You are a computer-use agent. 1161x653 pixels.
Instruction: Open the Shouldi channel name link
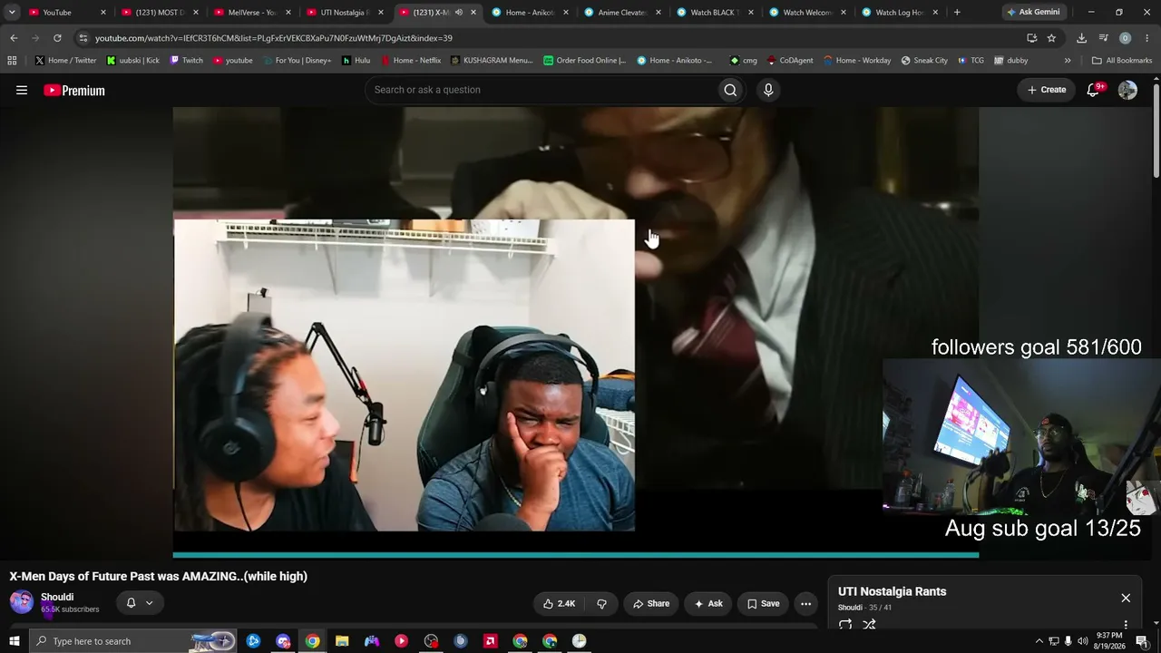pos(57,597)
